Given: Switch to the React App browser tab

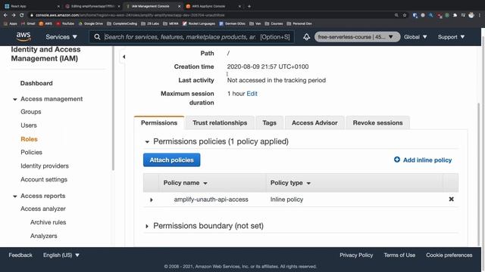Looking at the screenshot, I should [x=31, y=6].
